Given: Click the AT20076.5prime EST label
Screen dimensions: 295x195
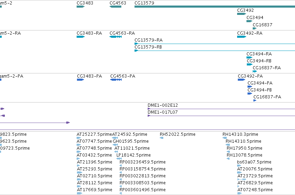Looking at the screenshot, I should tap(255, 169).
